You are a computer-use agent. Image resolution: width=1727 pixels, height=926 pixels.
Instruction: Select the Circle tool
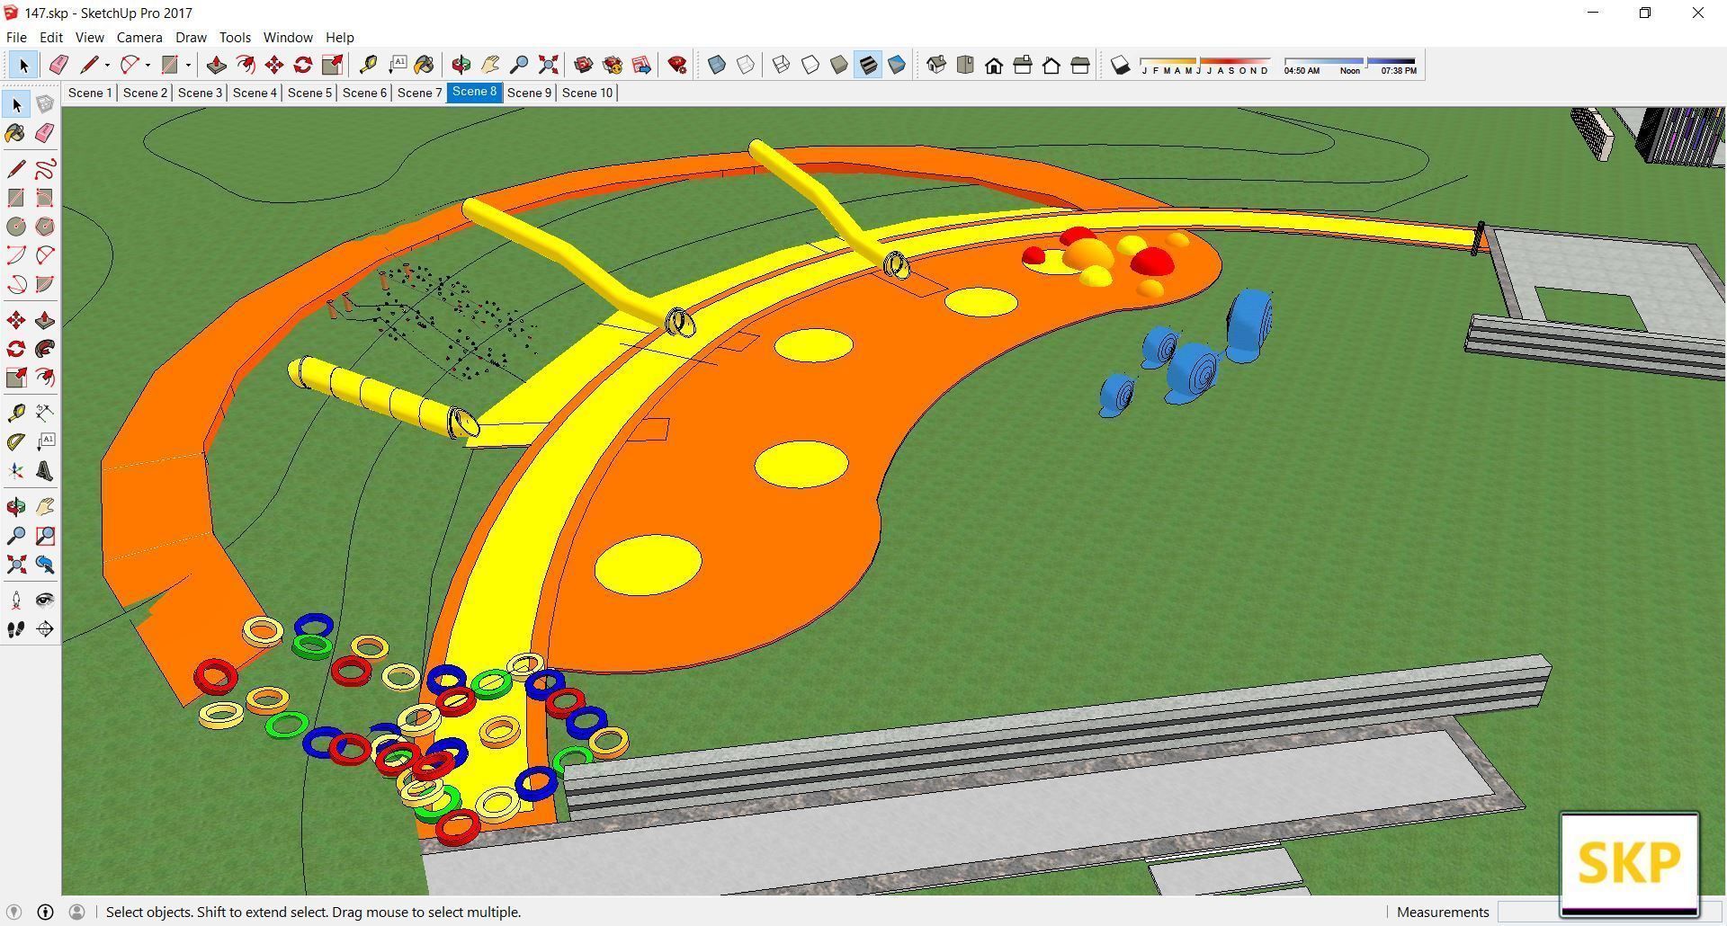16,227
